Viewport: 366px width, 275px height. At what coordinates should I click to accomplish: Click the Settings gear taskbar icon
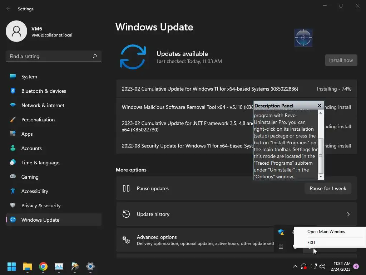(x=90, y=266)
